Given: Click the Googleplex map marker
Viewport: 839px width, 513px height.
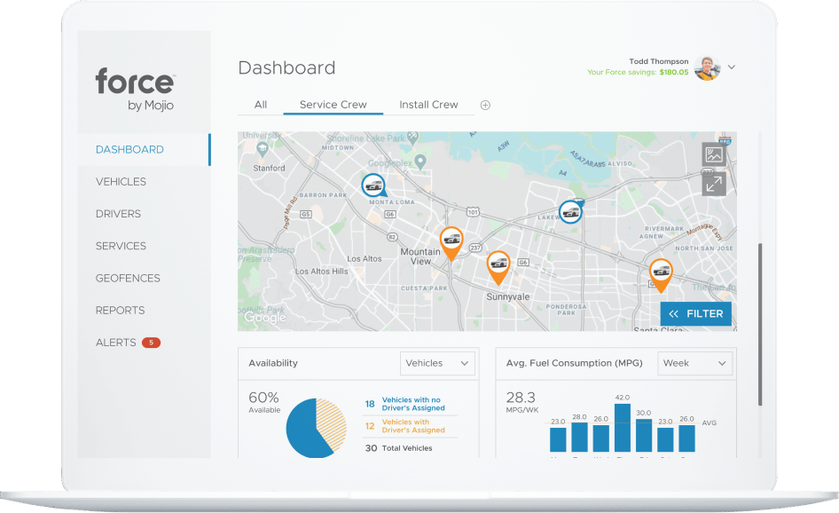Looking at the screenshot, I should 420,162.
